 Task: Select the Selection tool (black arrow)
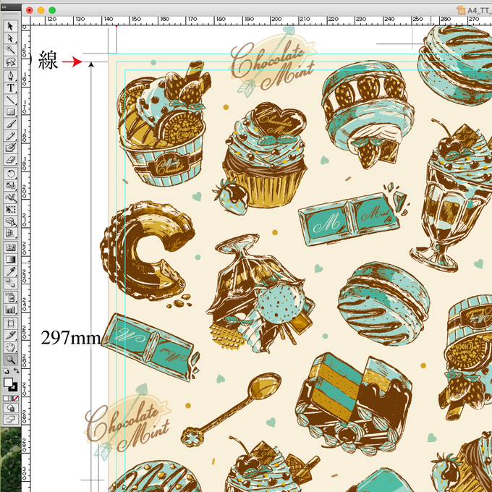pos(10,26)
